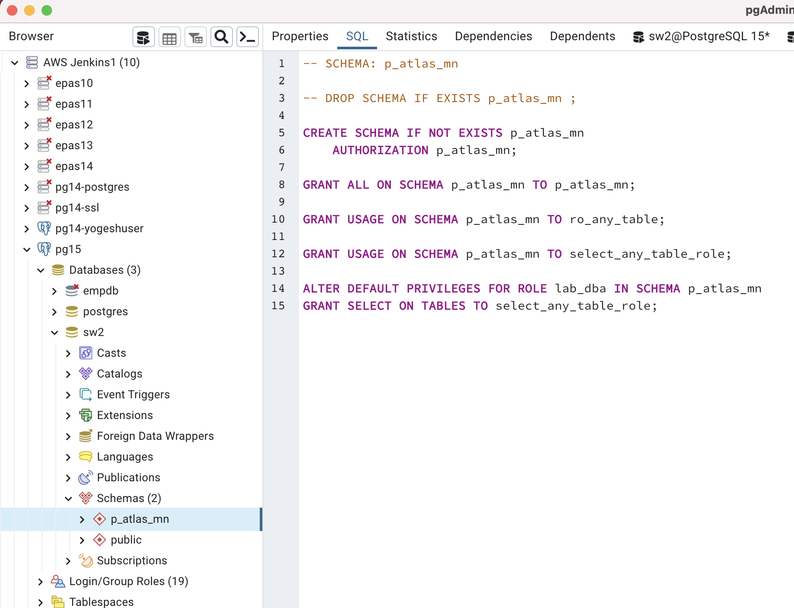Screen dimensions: 794x608
Task: Click the pg14-yogeshuser elephant server icon
Action: pos(44,228)
